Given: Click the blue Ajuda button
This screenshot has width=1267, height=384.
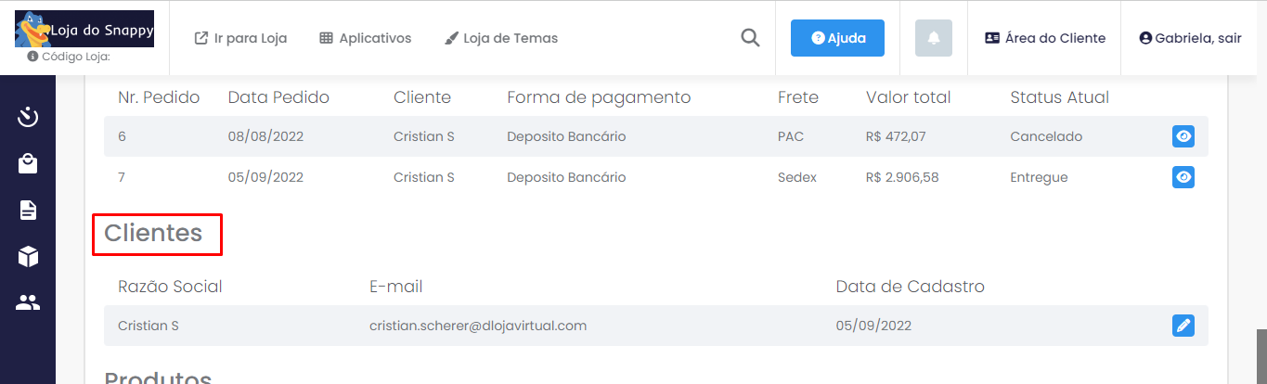Looking at the screenshot, I should tap(837, 38).
